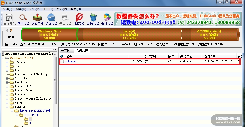Expand the Program Files folder node
245x127 pixels.
point(7,87)
